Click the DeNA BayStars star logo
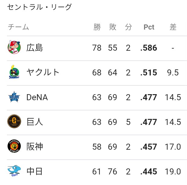187x185 pixels. tap(14, 97)
